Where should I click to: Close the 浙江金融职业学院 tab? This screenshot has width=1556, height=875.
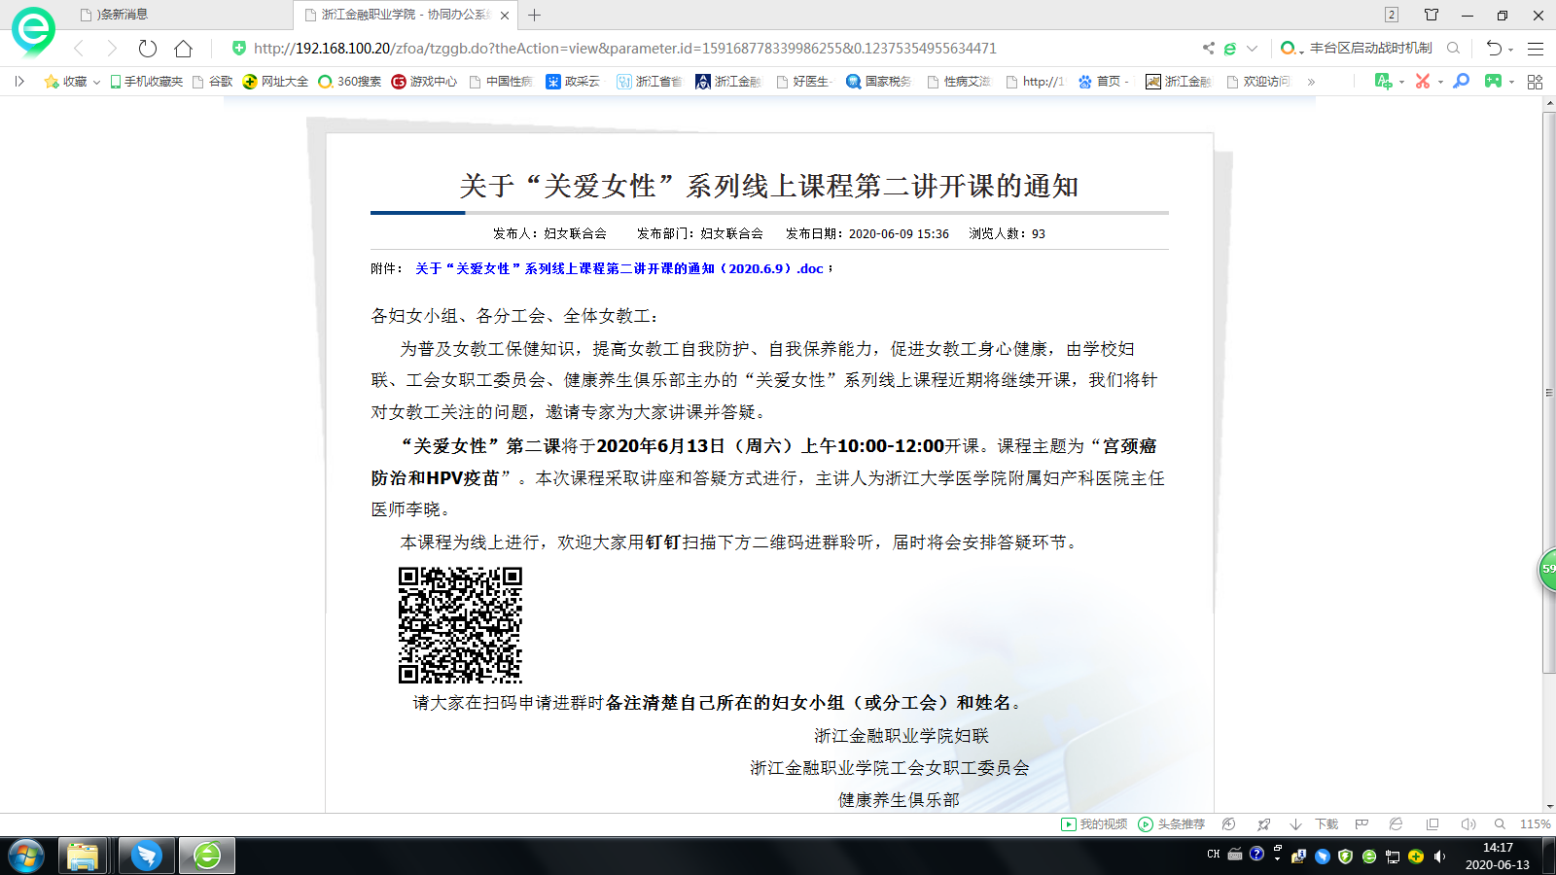[504, 15]
